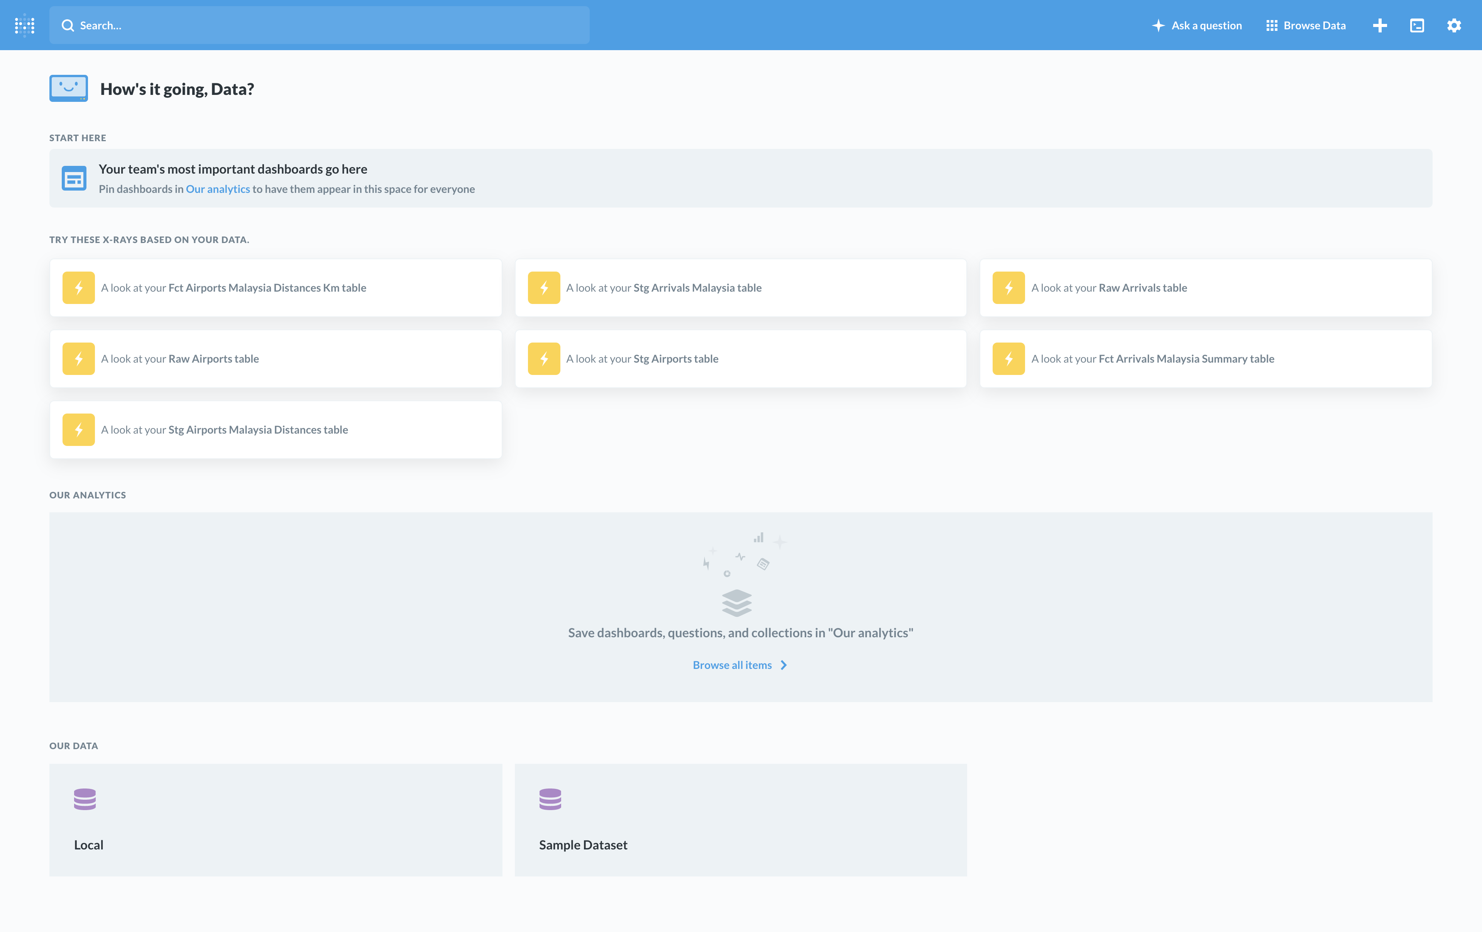Click the X-ray lightning icon for Raw Arrivals
This screenshot has height=932, width=1482.
[1008, 287]
